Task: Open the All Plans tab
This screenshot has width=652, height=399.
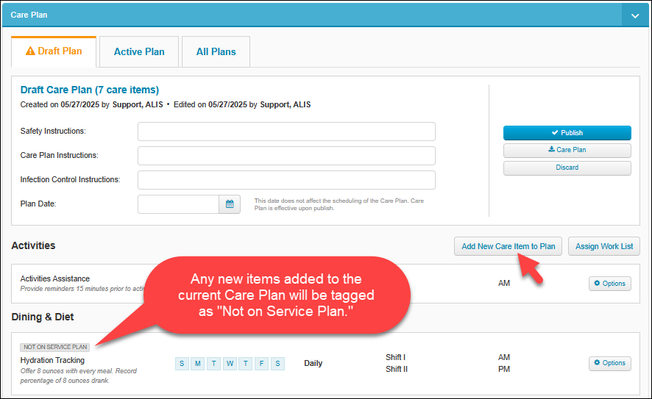Action: tap(216, 52)
